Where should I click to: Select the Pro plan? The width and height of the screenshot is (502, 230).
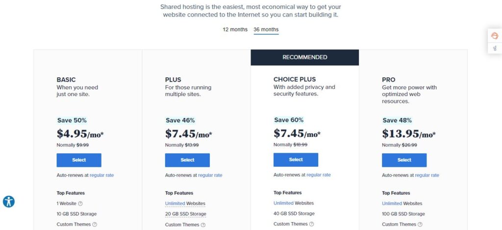pos(404,160)
